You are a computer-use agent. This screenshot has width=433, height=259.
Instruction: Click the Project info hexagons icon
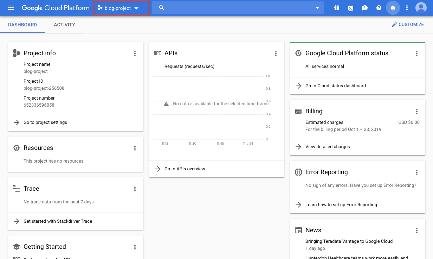tap(17, 53)
